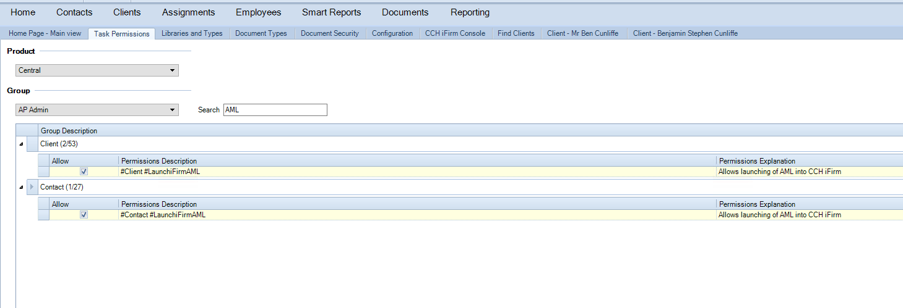903x308 pixels.
Task: Switch to Libraries and Types tab
Action: [x=192, y=33]
